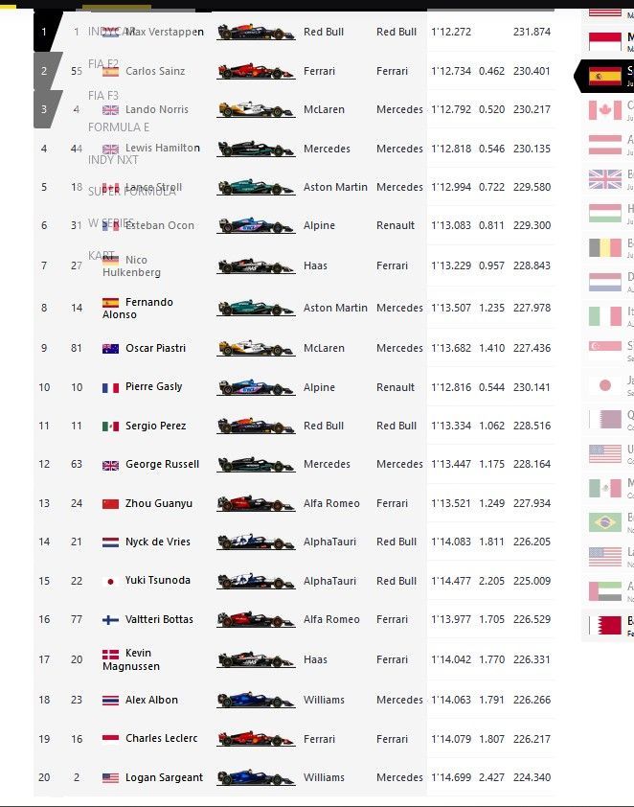
Task: Click Fernando Alonso's Spanish flag icon
Action: coord(111,302)
